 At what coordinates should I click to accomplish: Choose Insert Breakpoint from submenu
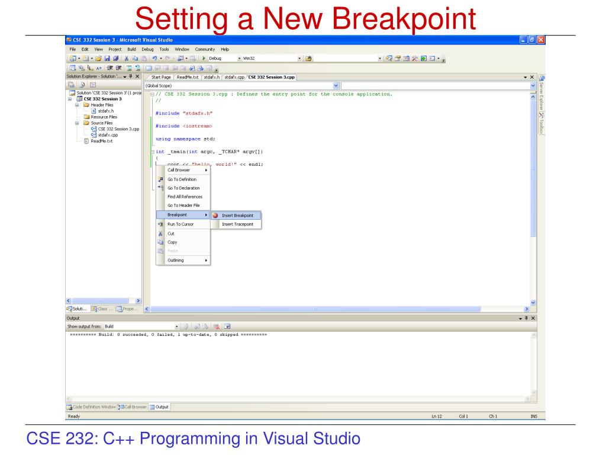(x=236, y=216)
